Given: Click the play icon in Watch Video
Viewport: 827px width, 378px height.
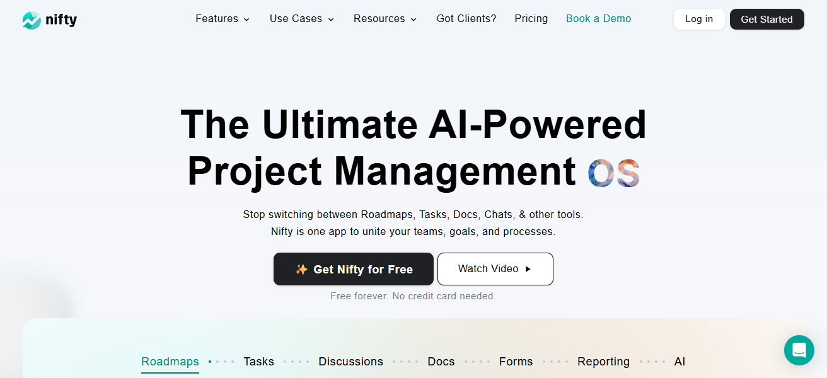Looking at the screenshot, I should pyautogui.click(x=528, y=269).
